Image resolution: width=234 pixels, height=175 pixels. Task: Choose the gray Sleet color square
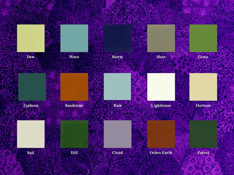click(x=161, y=38)
